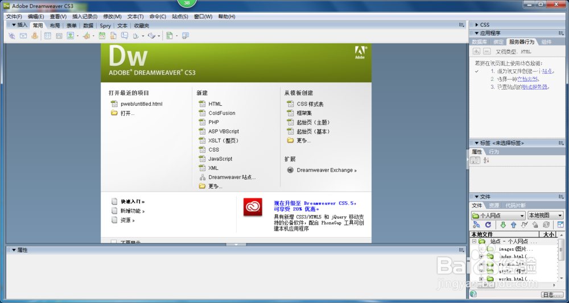Open the Images icon dropdown arrow
The height and width of the screenshot is (303, 569).
click(77, 36)
